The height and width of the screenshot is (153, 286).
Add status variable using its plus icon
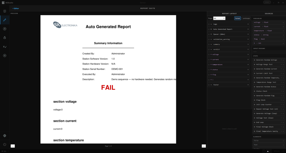pos(283,35)
